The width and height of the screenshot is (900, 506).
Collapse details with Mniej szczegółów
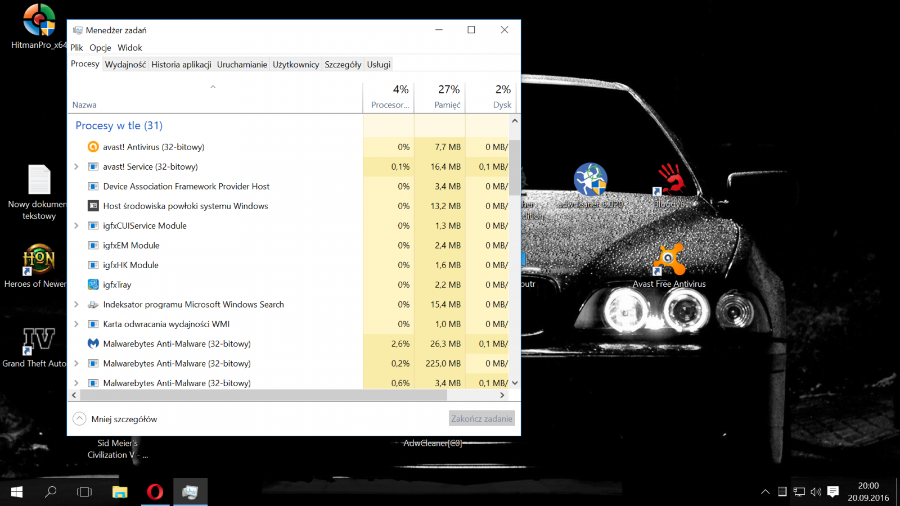point(115,419)
